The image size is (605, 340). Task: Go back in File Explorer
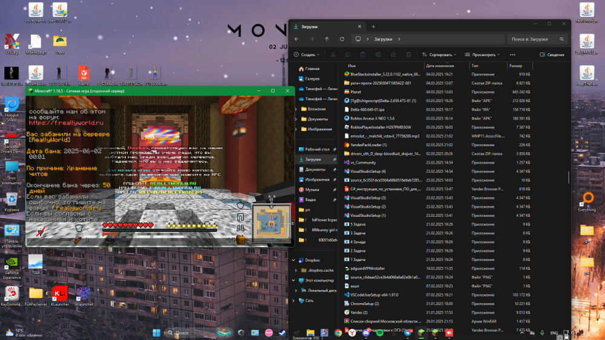click(x=296, y=39)
